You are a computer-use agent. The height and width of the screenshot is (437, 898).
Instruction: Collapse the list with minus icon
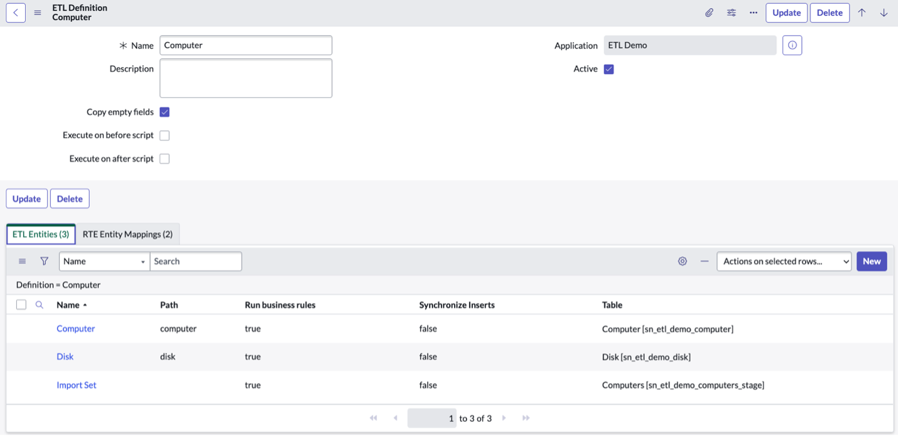[705, 261]
